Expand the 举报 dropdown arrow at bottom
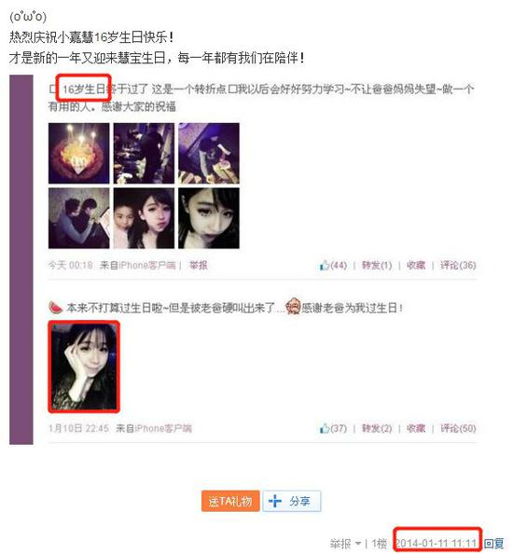 (x=358, y=544)
